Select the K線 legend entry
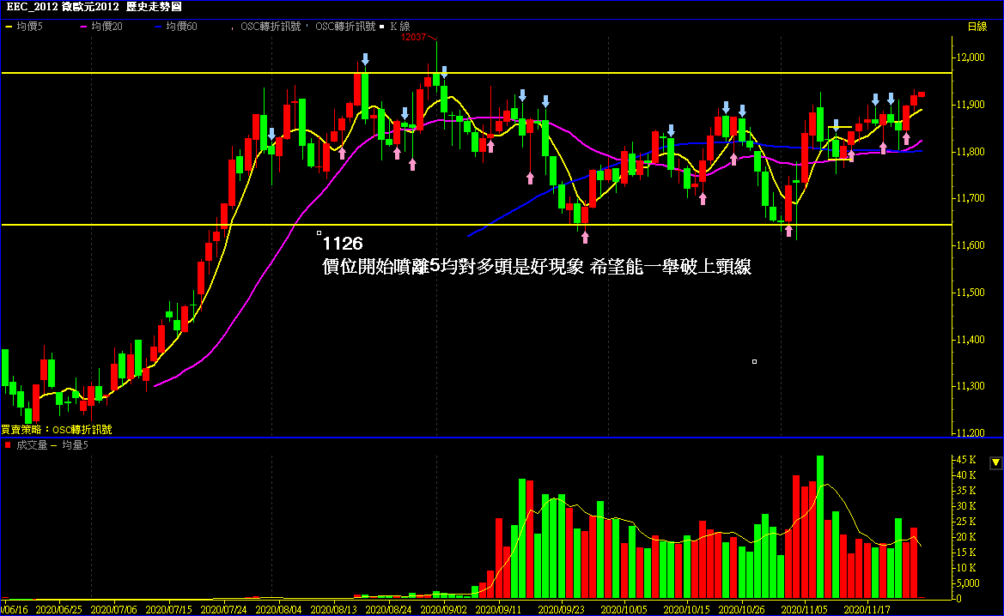This screenshot has height=616, width=1004. tap(395, 27)
